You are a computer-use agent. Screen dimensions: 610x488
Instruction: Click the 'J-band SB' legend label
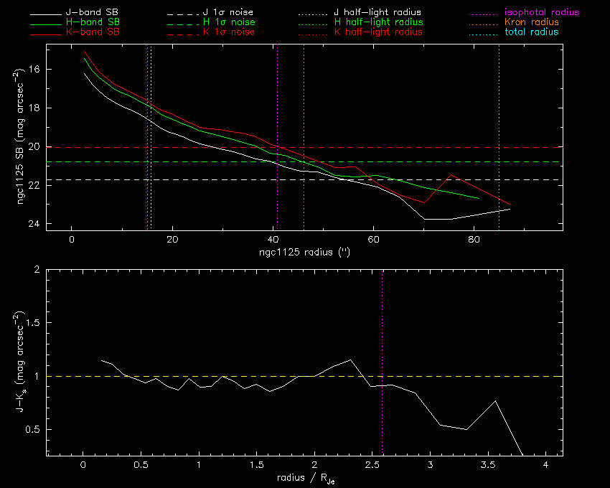pos(92,12)
